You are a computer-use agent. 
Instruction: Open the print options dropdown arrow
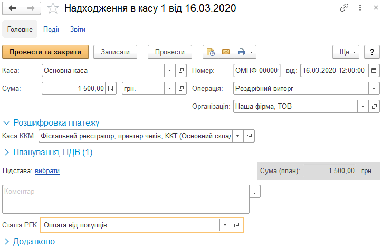(252, 52)
